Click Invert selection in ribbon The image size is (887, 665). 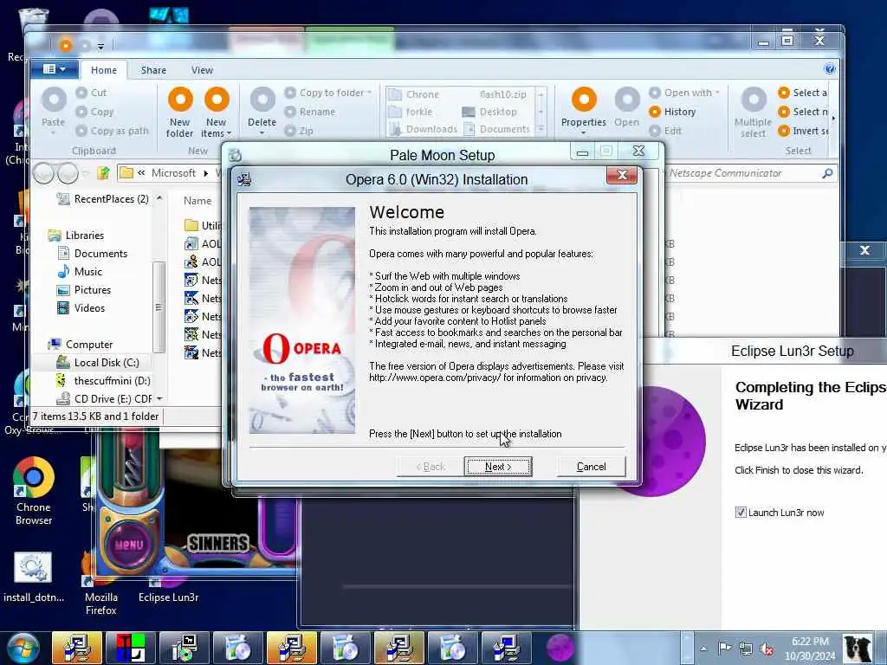pyautogui.click(x=803, y=131)
